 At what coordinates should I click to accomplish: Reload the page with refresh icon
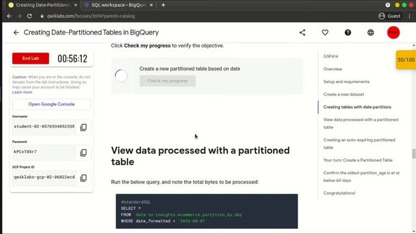click(x=29, y=16)
